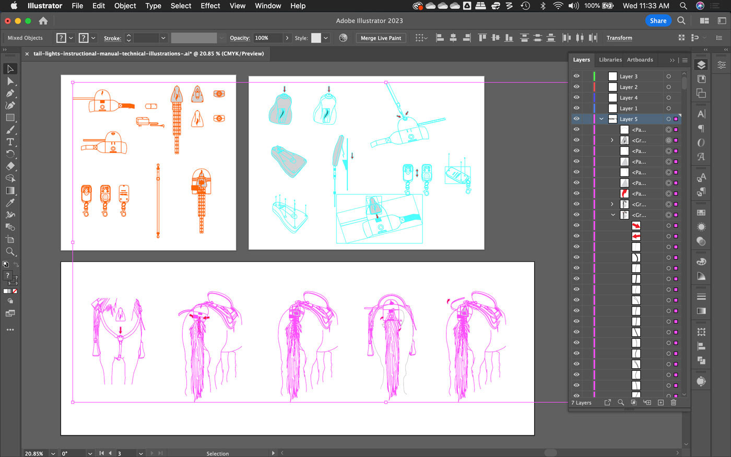731x457 pixels.
Task: Click Layer 2 target circle
Action: coord(668,87)
